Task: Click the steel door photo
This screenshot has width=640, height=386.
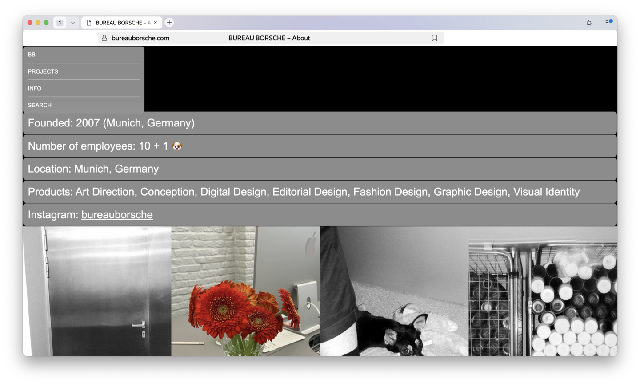Action: pyautogui.click(x=97, y=291)
